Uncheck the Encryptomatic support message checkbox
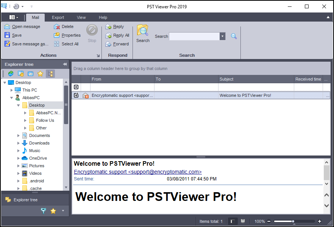Screen dimensions: 334x227 [76, 95]
